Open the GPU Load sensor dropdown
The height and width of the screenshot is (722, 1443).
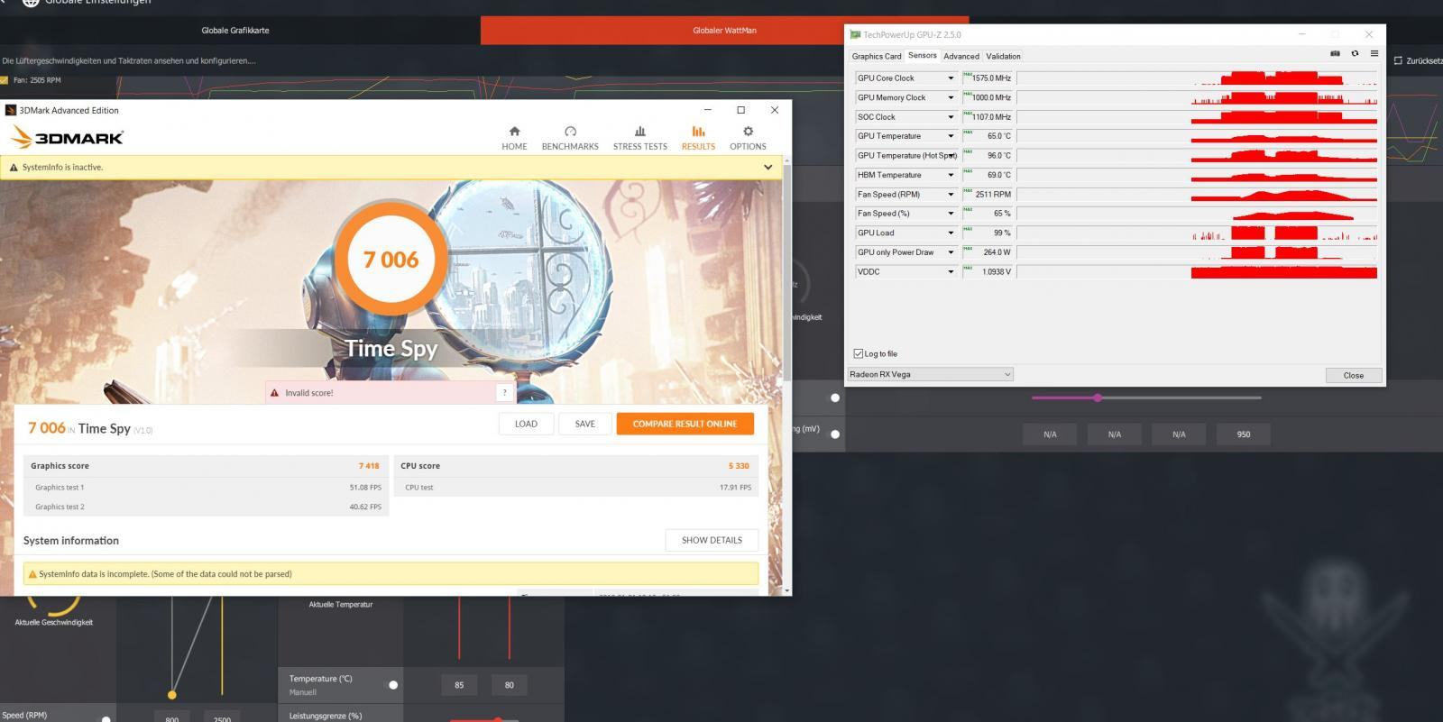point(951,233)
